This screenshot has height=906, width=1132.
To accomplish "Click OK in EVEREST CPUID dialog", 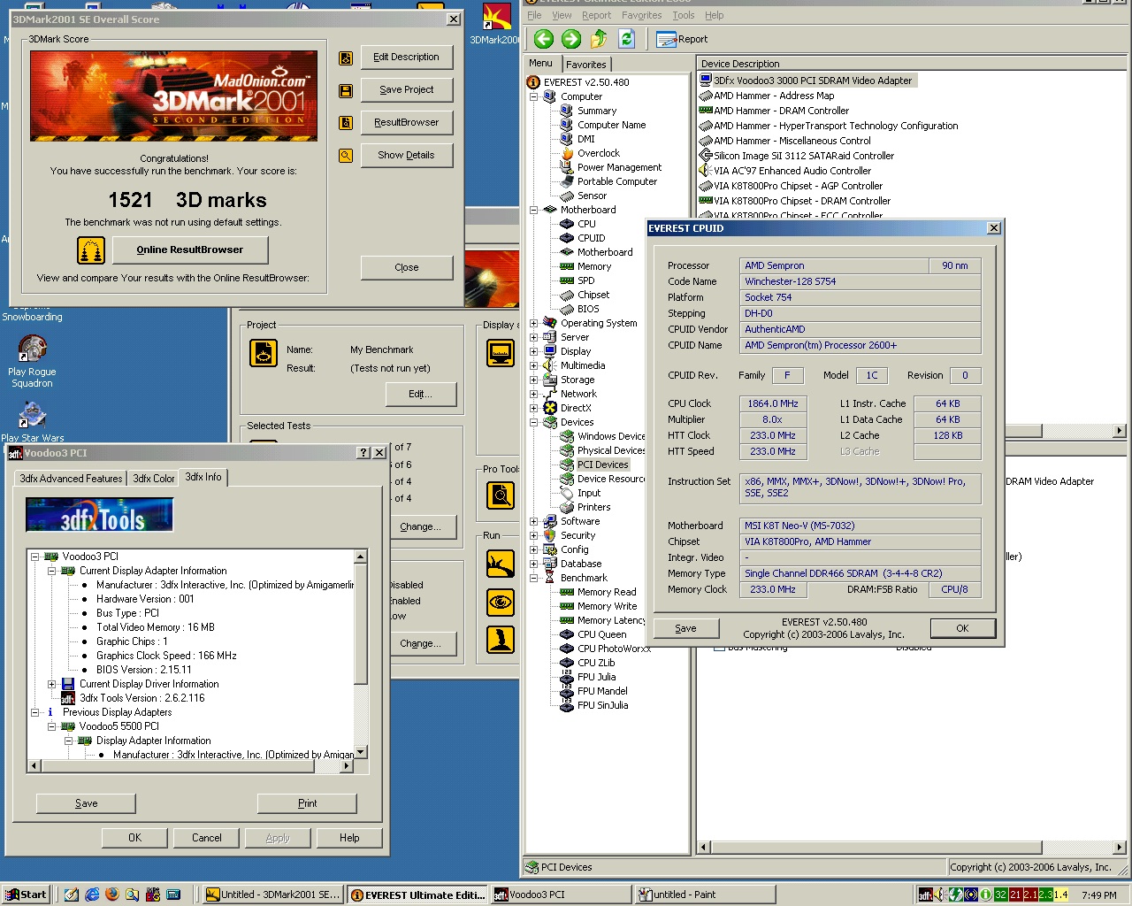I will point(962,628).
